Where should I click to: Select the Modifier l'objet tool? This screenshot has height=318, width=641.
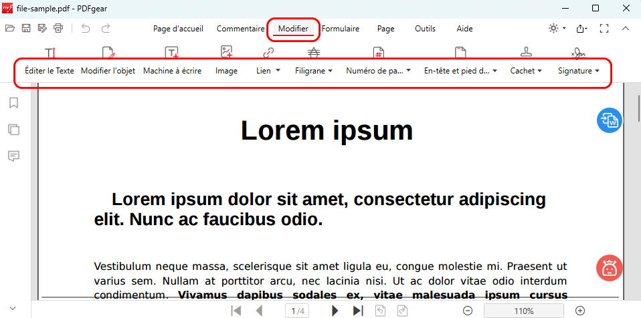108,63
